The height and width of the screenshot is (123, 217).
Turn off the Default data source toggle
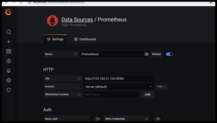click(x=170, y=54)
